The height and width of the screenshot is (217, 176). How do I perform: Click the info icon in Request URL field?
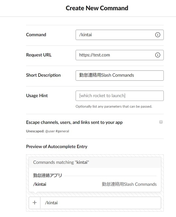click(x=158, y=55)
